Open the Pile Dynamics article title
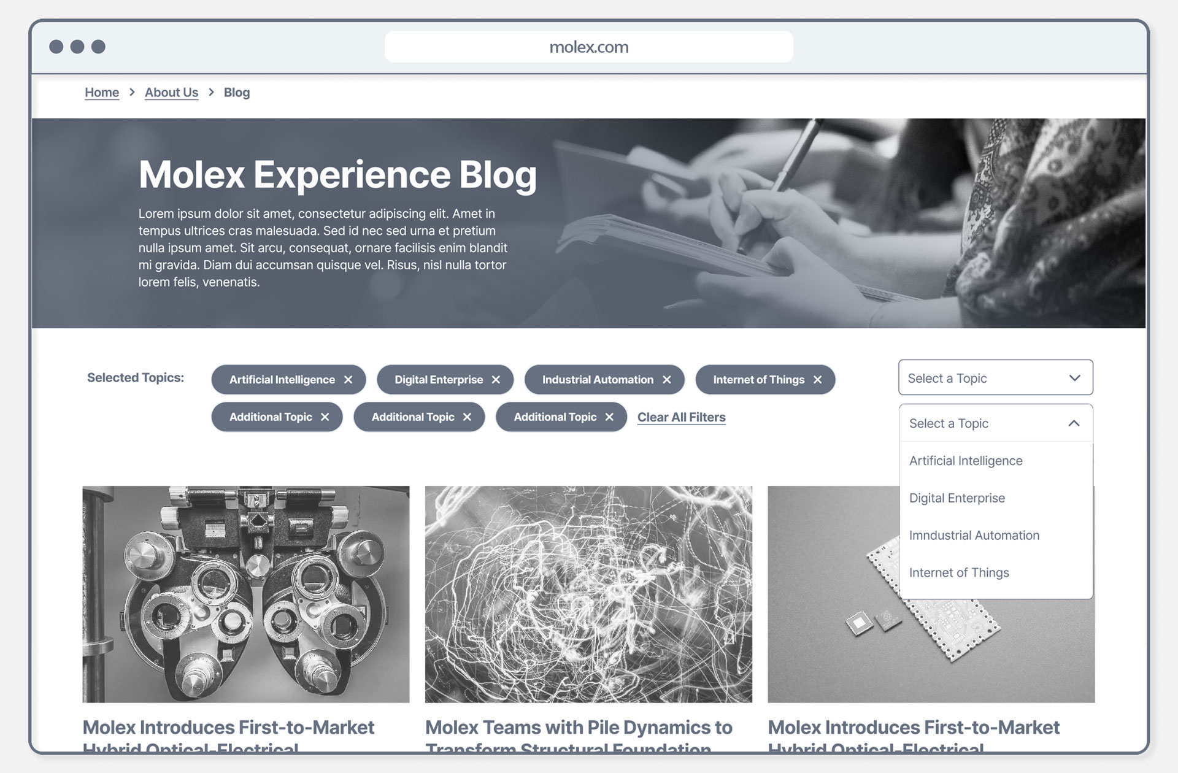 pyautogui.click(x=579, y=737)
